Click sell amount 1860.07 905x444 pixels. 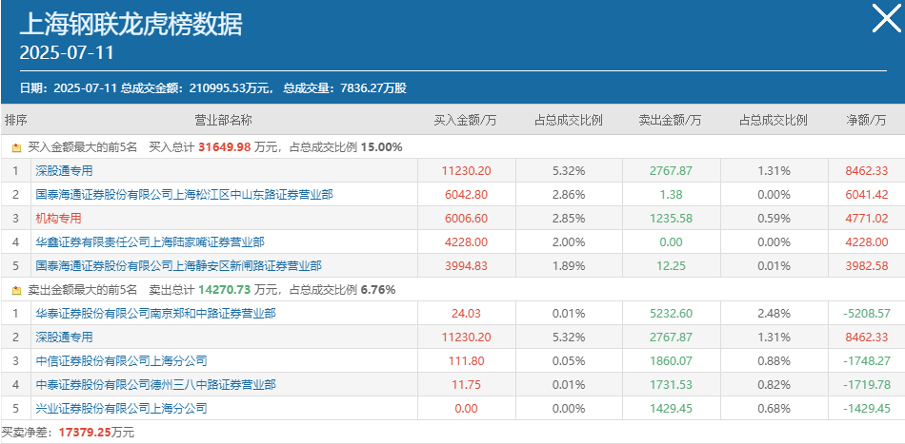[671, 361]
